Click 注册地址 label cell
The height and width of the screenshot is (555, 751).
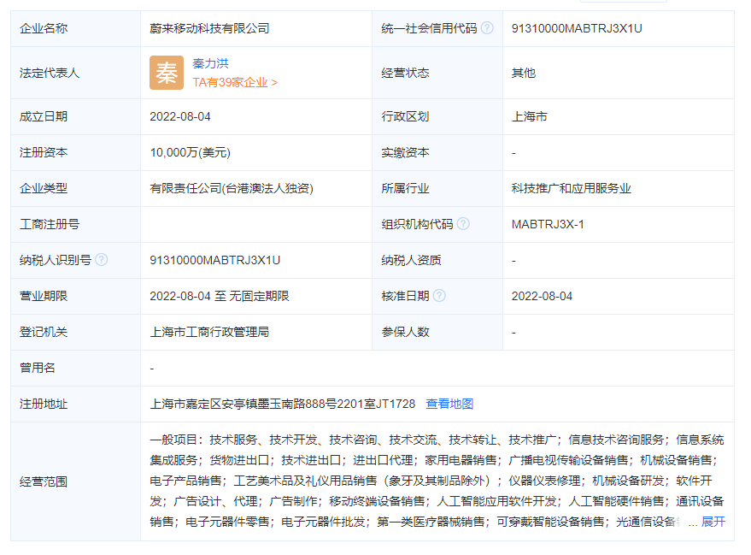pos(76,404)
